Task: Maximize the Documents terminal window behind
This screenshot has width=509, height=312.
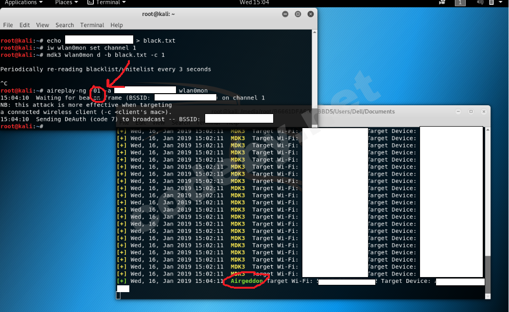Action: [x=471, y=112]
